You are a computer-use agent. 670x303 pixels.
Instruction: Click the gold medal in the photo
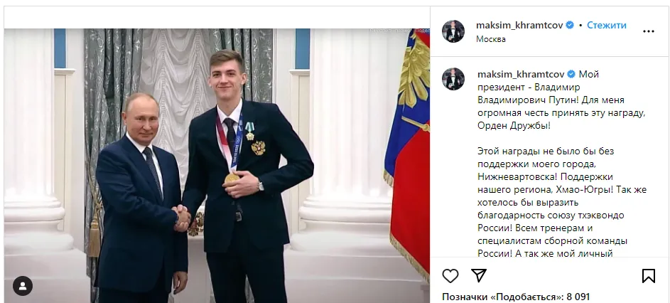click(x=232, y=178)
